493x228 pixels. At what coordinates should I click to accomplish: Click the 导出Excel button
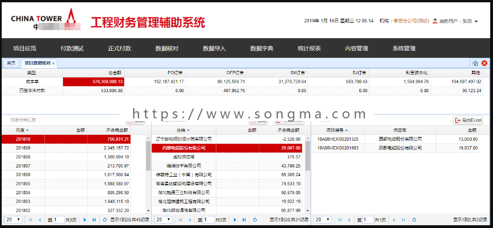(468, 120)
